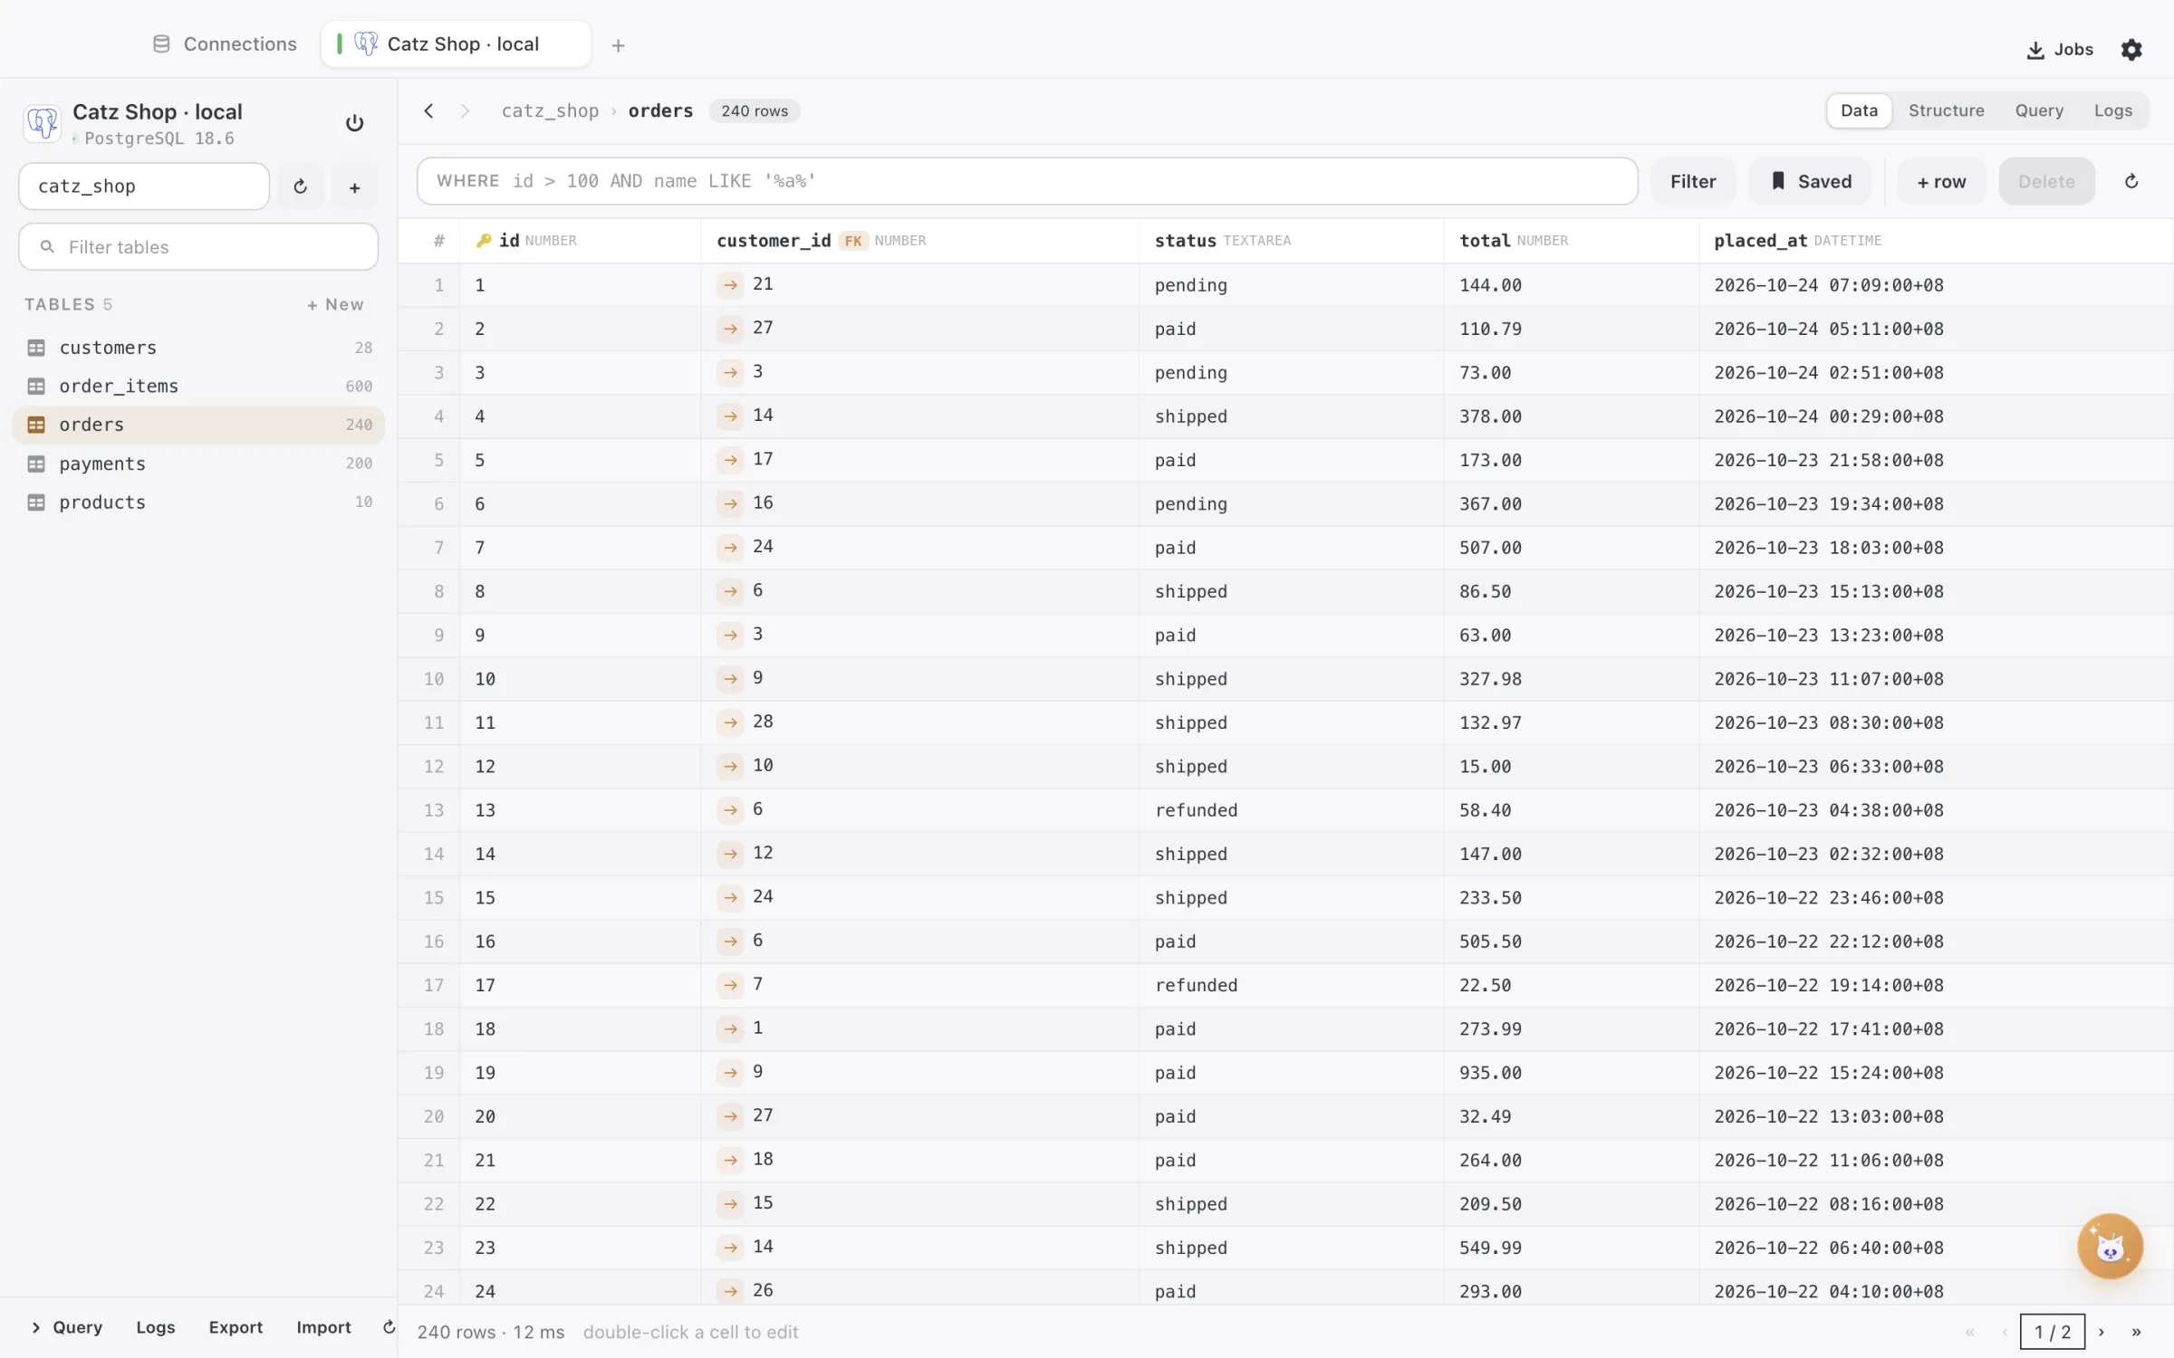Screen dimensions: 2174x1358
Task: Open the payments table
Action: point(198,464)
